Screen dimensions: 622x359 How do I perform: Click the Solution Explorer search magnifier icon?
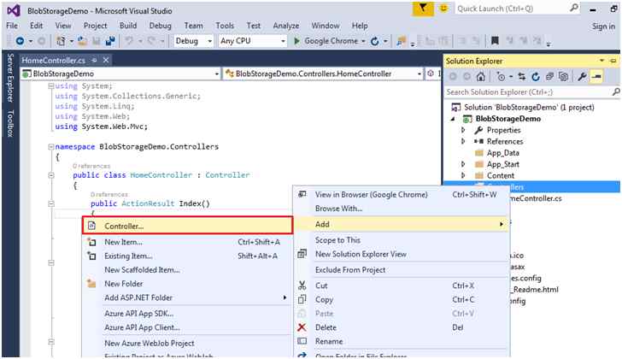[x=616, y=91]
